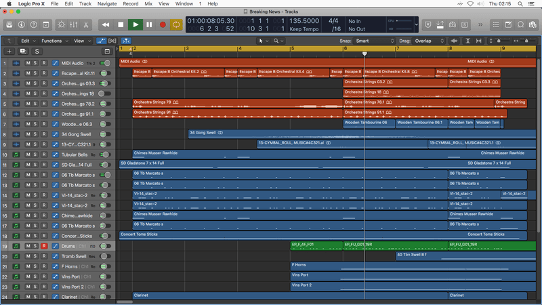Solo the Escape...al Kit.11 track
This screenshot has height=305, width=542.
coord(35,73)
